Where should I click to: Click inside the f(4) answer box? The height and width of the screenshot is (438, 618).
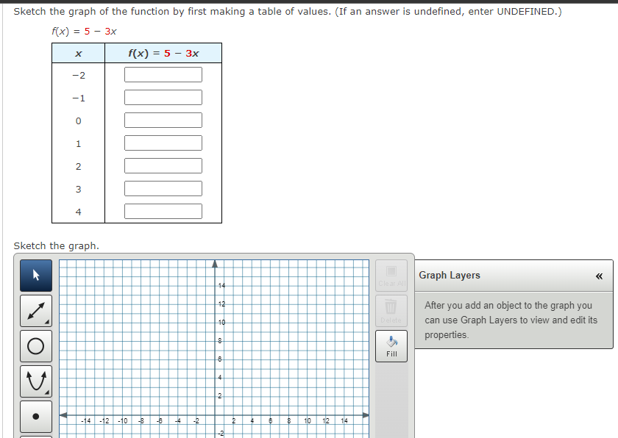(x=163, y=211)
